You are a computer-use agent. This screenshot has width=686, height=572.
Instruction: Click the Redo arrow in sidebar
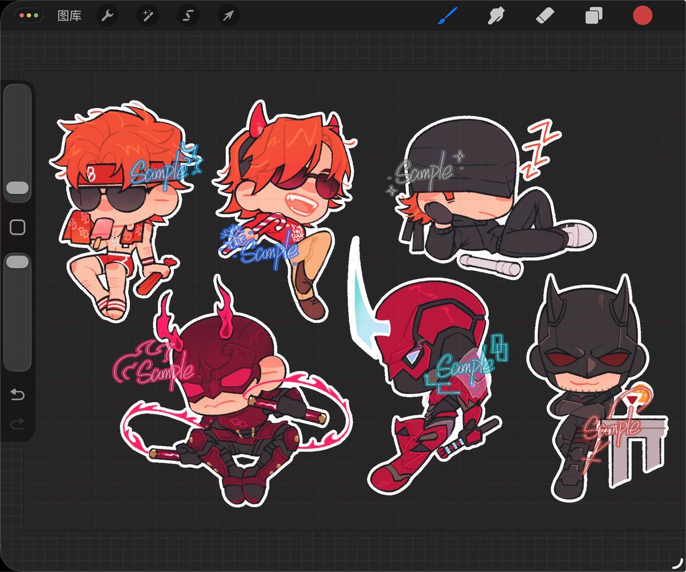click(18, 423)
